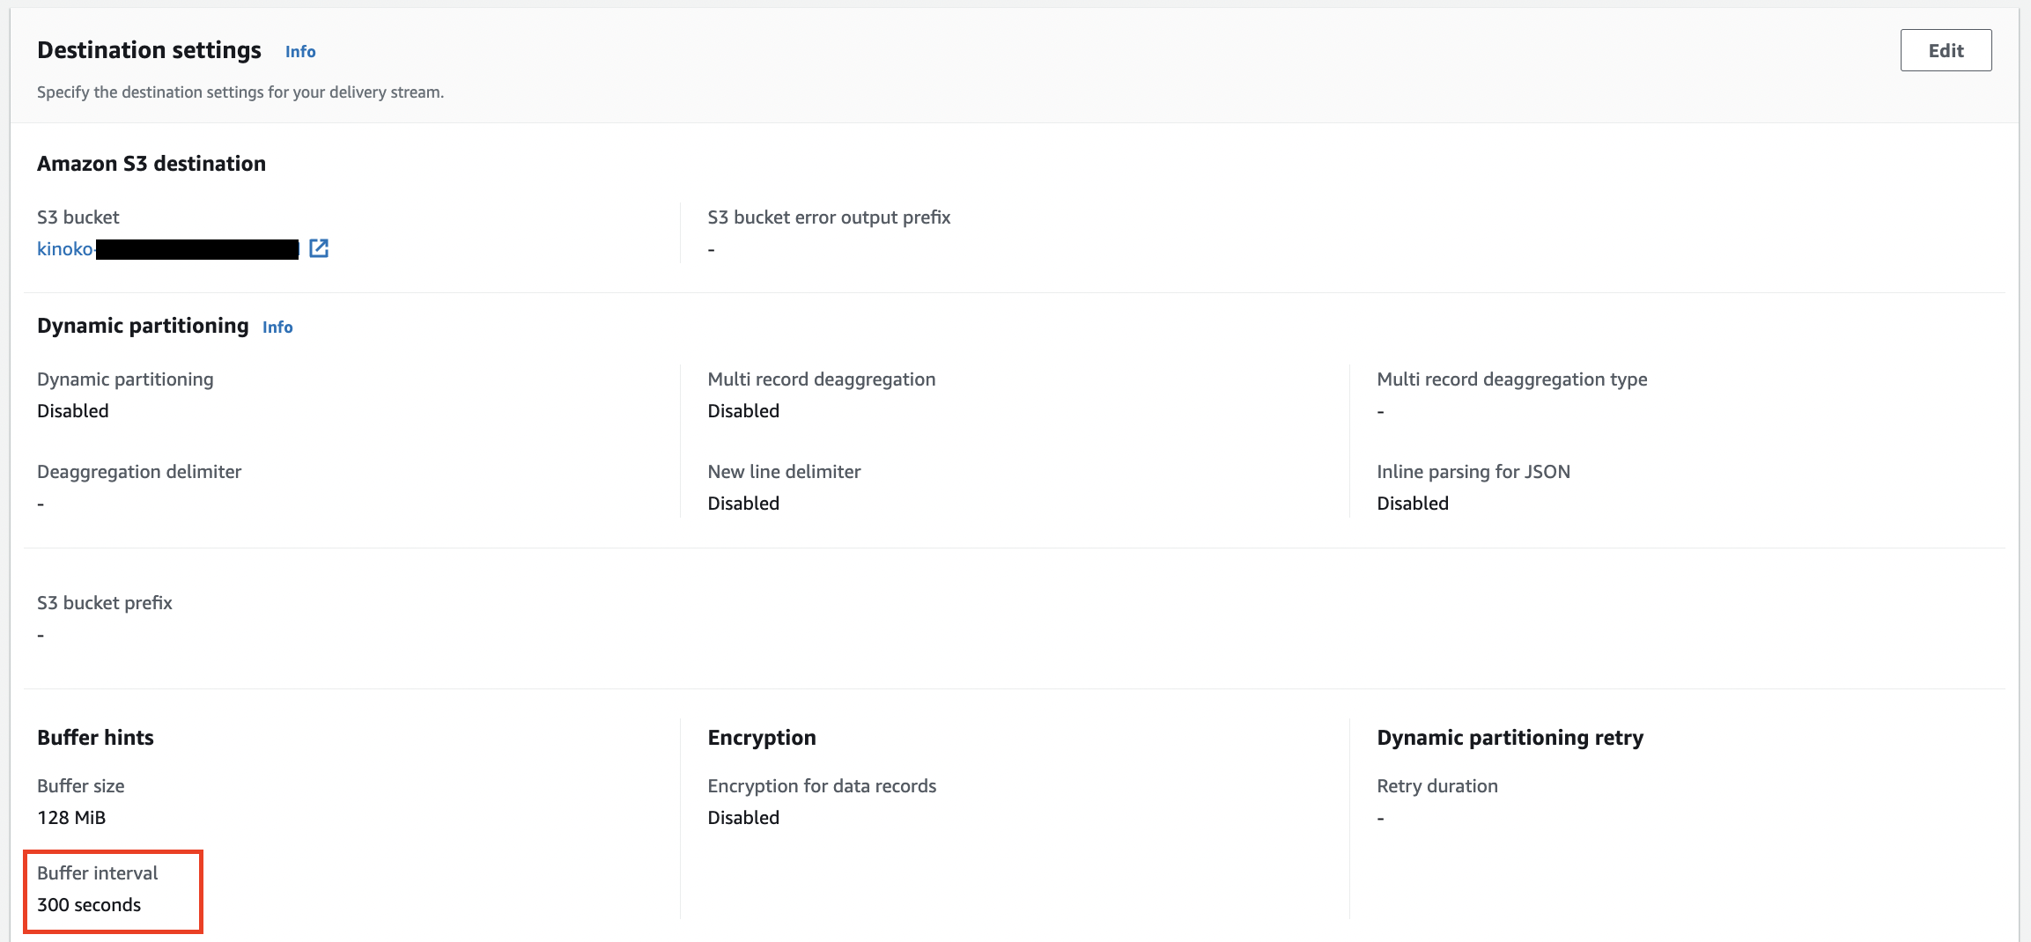Click the S3 bucket error output prefix label

[x=829, y=217]
